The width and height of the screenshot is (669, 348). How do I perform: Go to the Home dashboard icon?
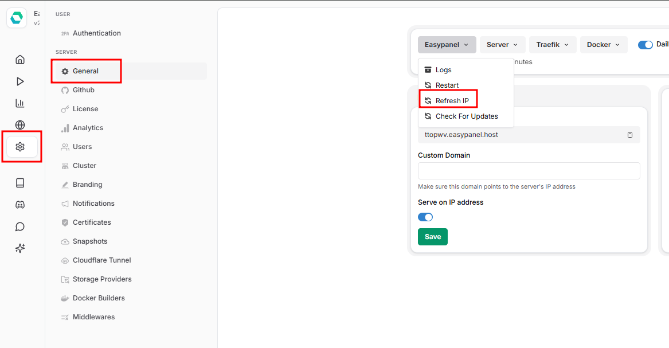(20, 59)
